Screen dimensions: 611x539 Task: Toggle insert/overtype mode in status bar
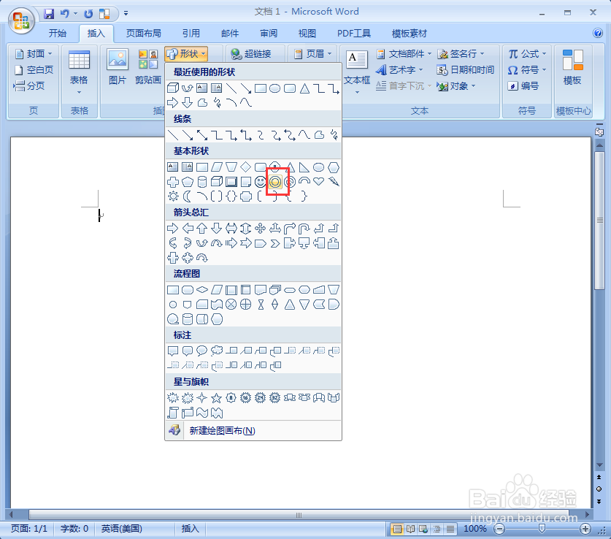tap(190, 529)
